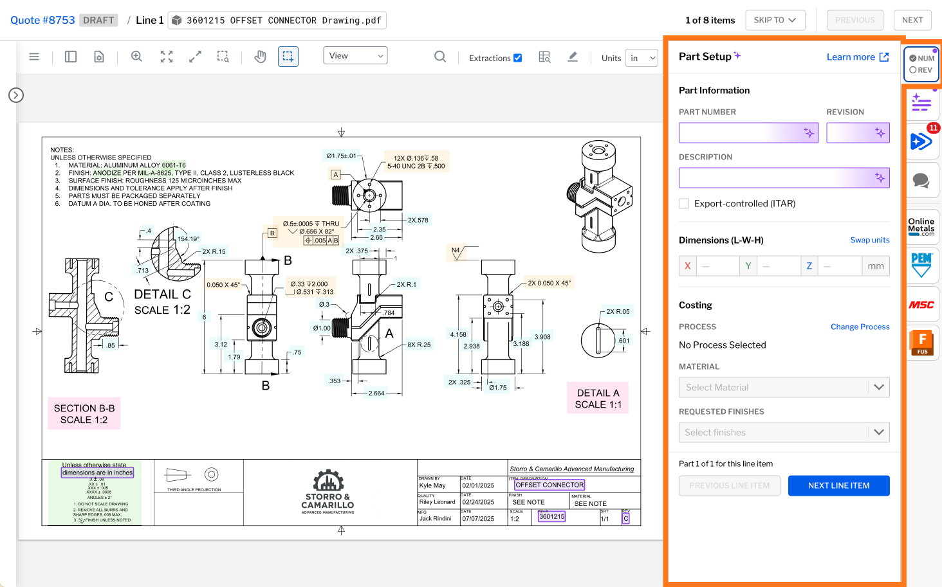Open Online Metals sidebar shortcut
Screen dimensions: 942x587
tap(921, 227)
